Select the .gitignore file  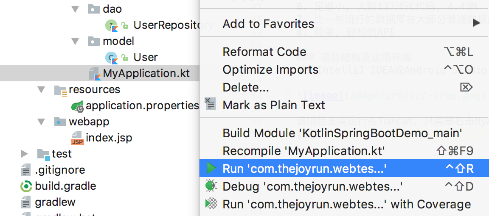click(60, 170)
